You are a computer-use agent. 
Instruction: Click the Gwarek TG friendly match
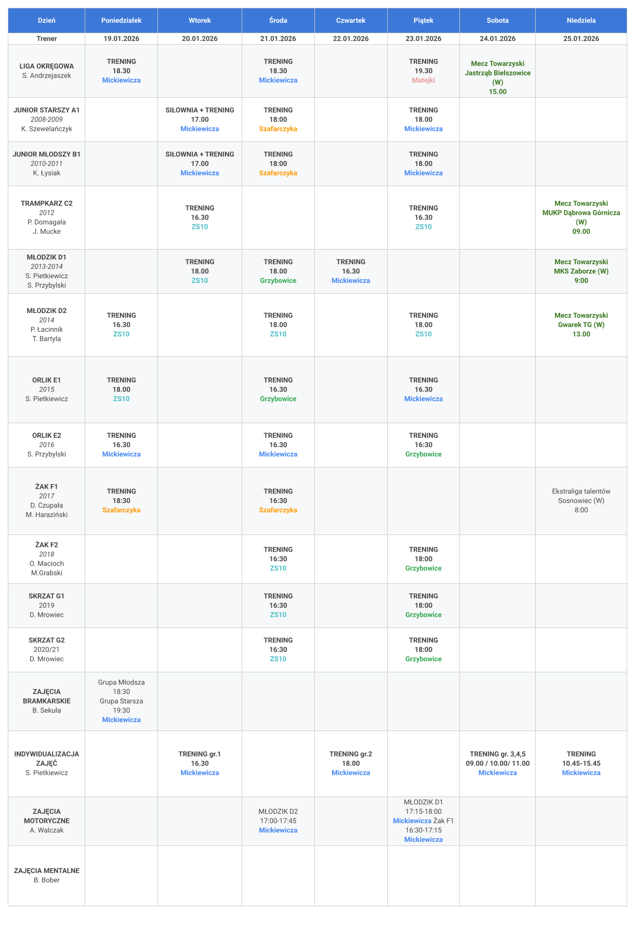tap(581, 324)
